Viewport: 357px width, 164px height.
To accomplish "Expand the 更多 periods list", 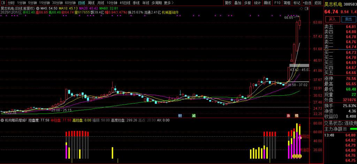I will tap(167, 3).
